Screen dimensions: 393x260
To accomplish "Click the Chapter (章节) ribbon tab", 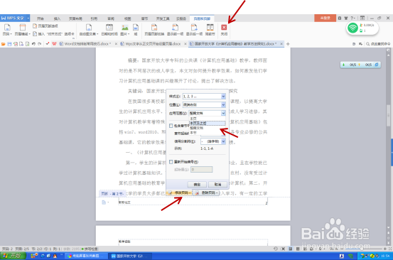I will point(144,18).
